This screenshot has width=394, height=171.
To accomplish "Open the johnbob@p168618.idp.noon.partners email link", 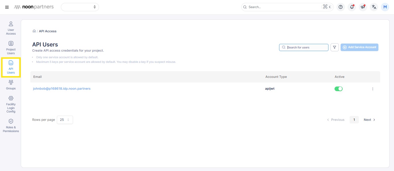I will 62,89.
